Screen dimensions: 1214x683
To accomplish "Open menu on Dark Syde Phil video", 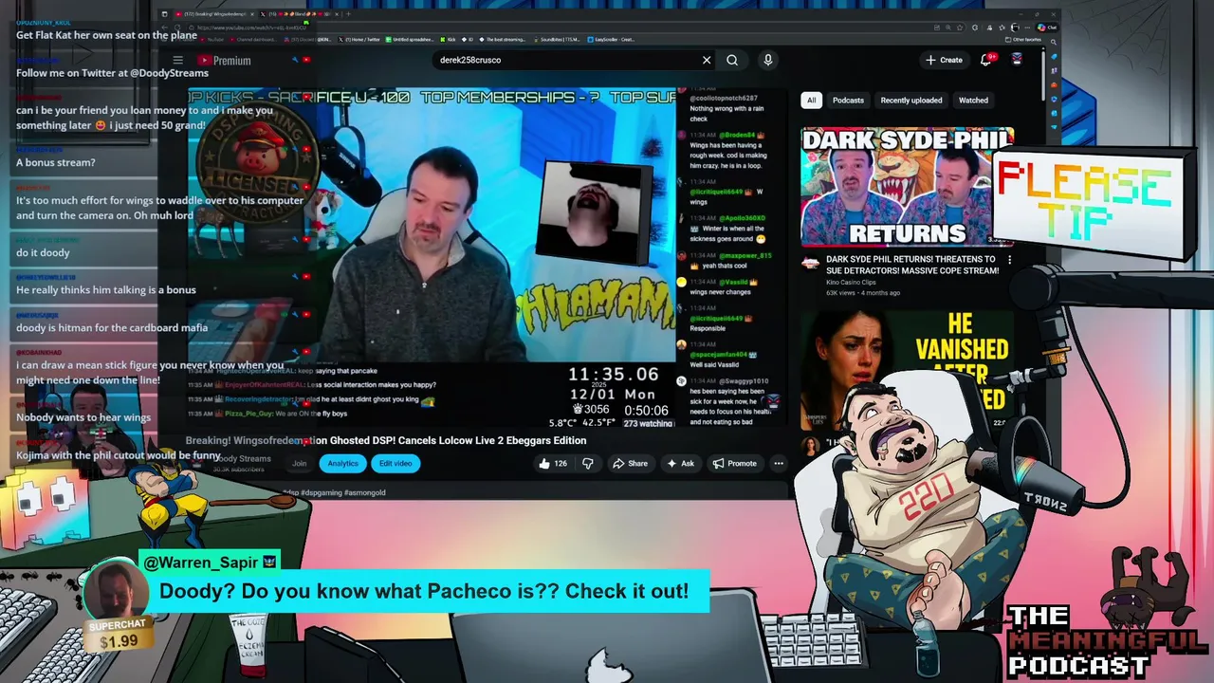I will (x=1009, y=259).
